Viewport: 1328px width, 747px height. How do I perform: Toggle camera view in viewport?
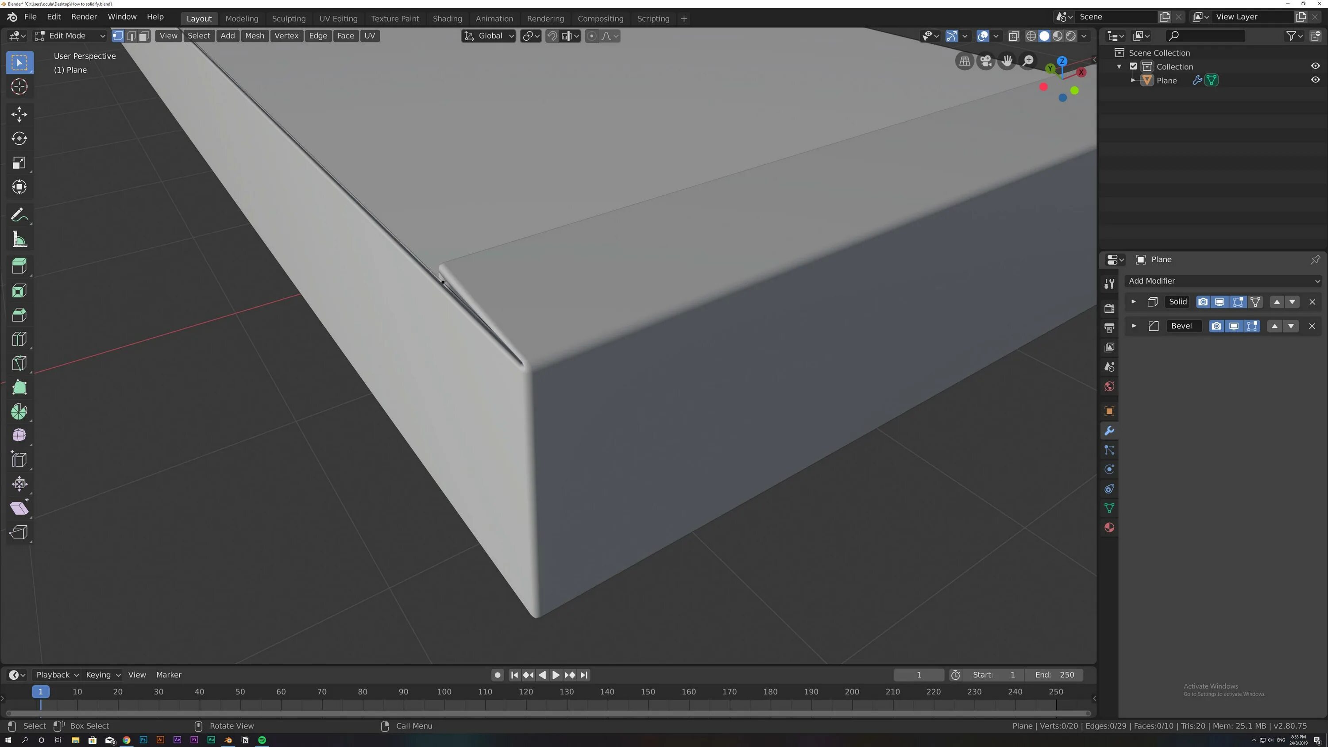pos(986,62)
